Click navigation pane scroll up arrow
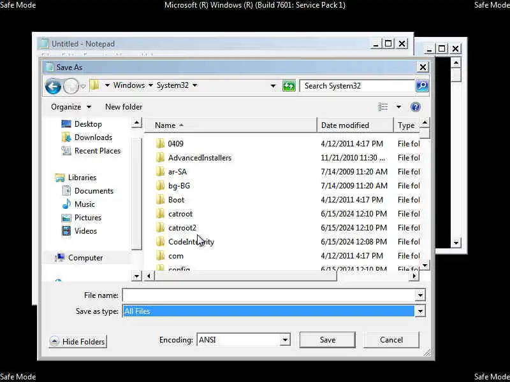The image size is (510, 382). (x=136, y=123)
